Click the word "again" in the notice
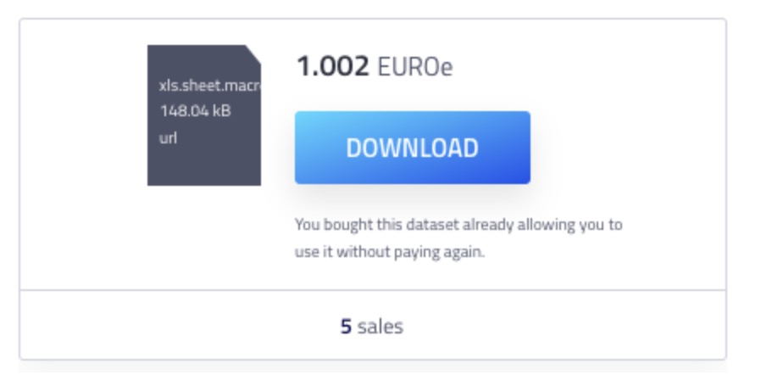The width and height of the screenshot is (761, 375). point(464,253)
